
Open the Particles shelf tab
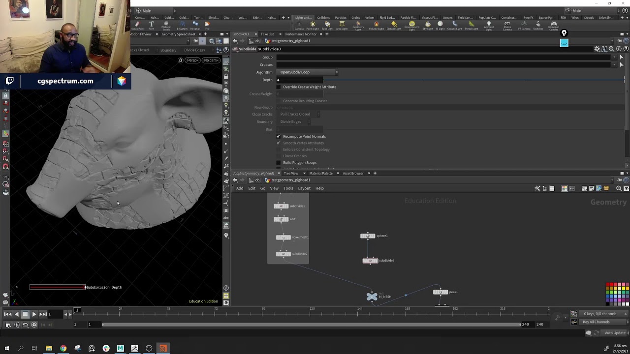(341, 18)
